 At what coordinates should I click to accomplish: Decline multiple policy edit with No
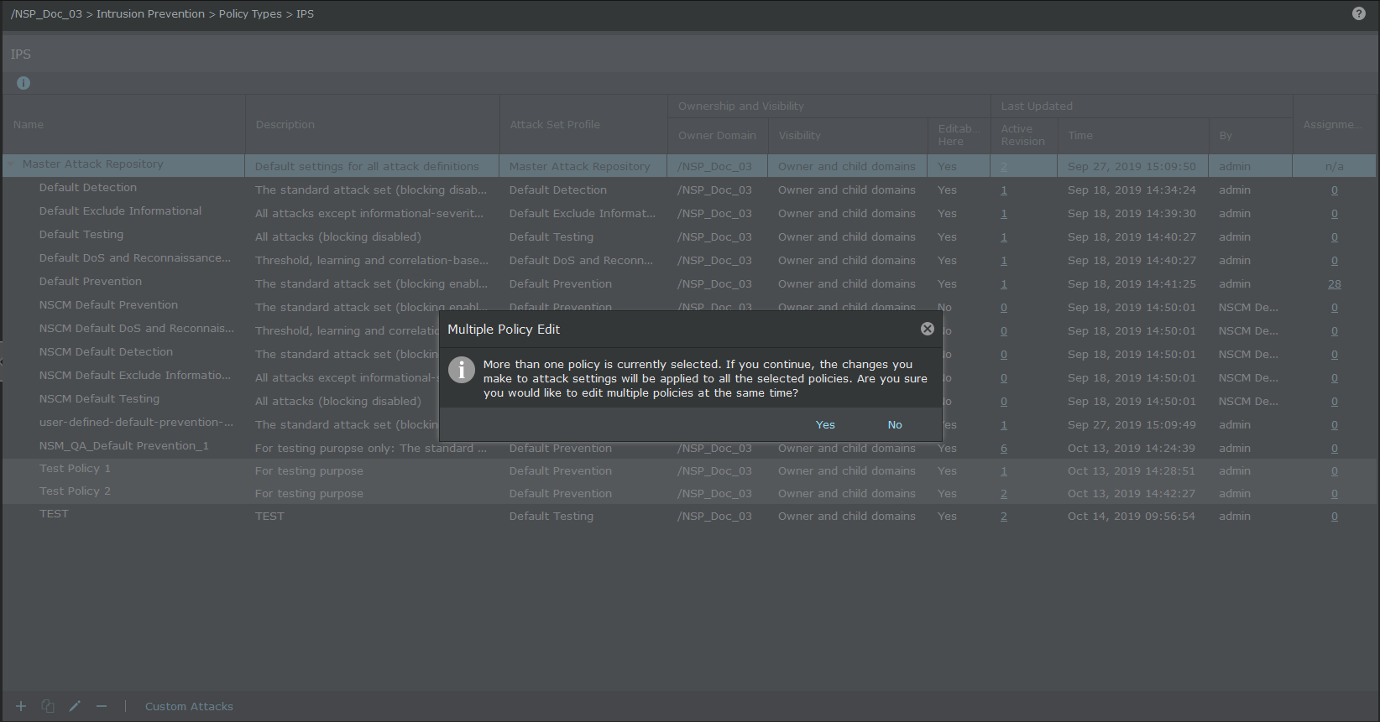pyautogui.click(x=895, y=425)
